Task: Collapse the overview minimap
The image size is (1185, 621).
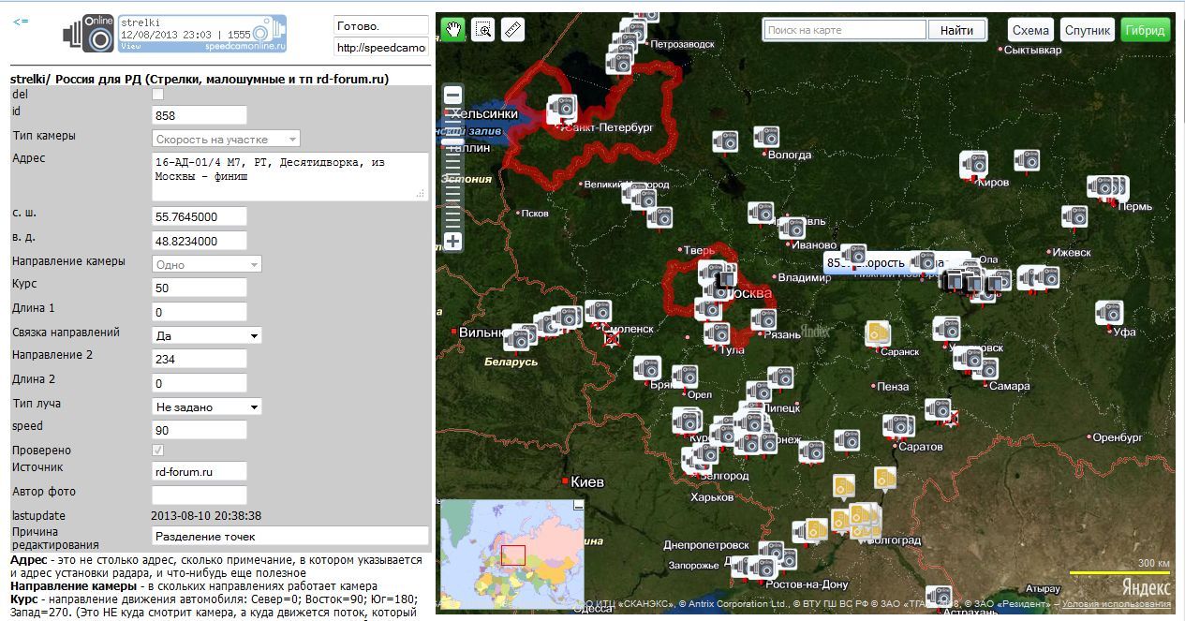Action: [578, 506]
